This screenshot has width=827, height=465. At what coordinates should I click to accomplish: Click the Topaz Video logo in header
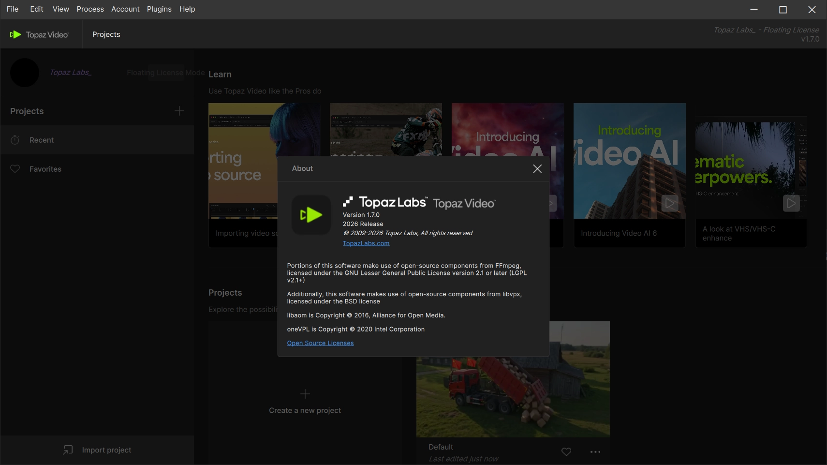(x=40, y=34)
